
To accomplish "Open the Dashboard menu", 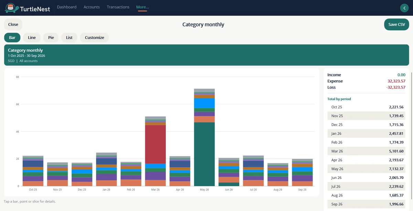I will click(x=67, y=7).
